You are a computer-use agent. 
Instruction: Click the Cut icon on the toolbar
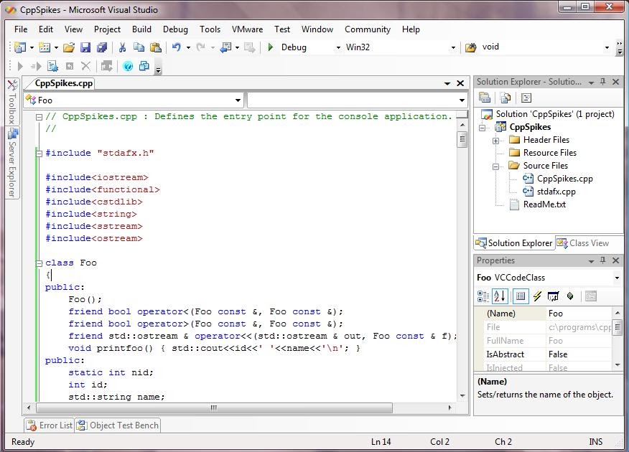[122, 47]
